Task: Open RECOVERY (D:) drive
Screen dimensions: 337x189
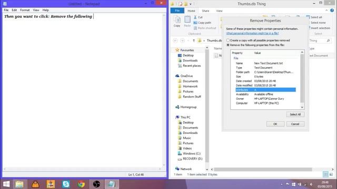Action: (193, 159)
